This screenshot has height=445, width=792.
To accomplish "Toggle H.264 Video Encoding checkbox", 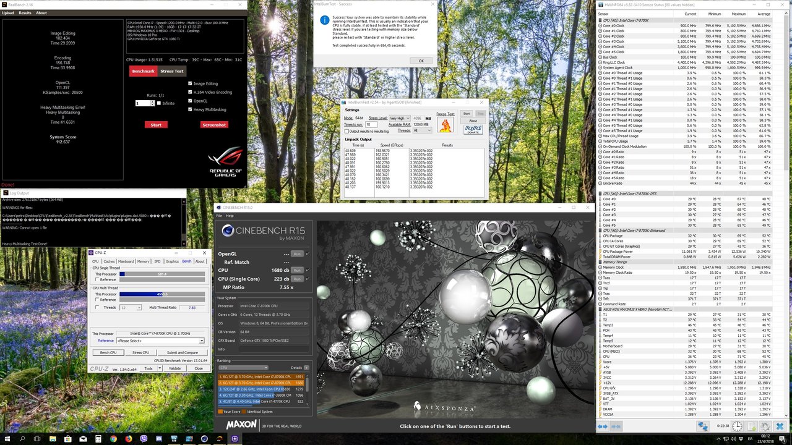I will coord(191,92).
